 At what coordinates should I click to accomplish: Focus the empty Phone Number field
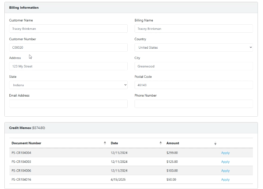tap(193, 104)
